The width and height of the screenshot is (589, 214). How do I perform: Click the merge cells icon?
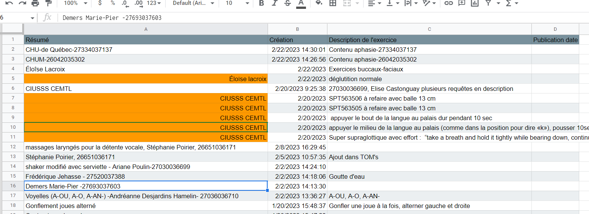(x=347, y=3)
